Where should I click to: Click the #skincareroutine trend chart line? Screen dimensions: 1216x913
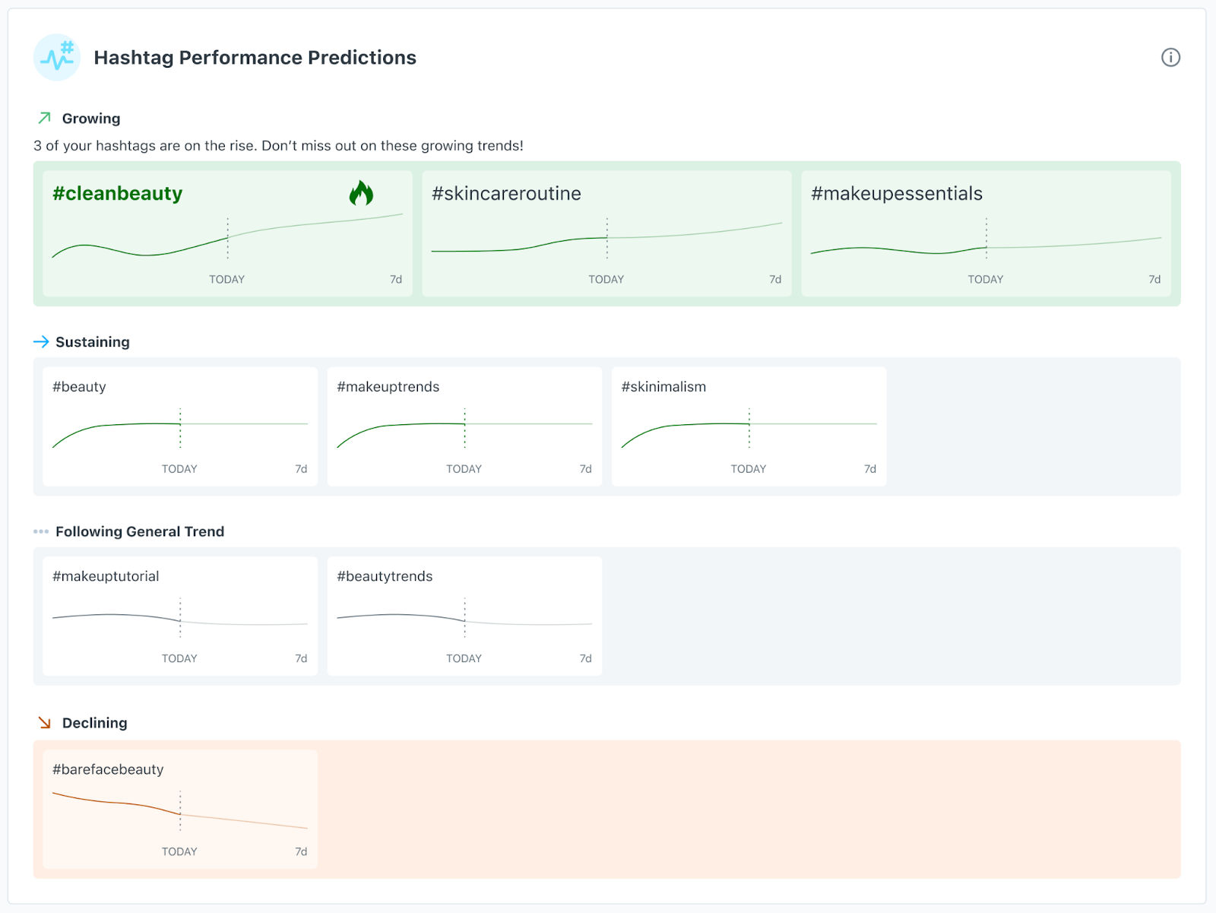(x=606, y=237)
